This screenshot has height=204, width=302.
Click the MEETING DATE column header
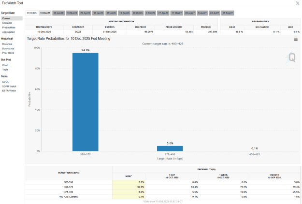tap(44, 27)
